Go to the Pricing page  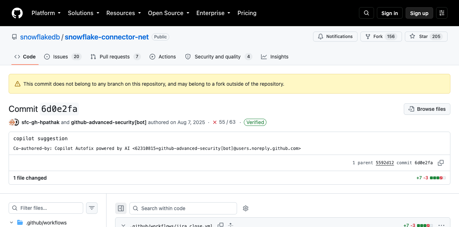[x=247, y=13]
